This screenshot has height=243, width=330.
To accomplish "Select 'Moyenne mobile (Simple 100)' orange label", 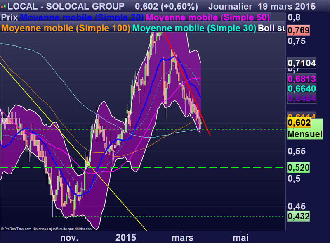I will 66,28.
